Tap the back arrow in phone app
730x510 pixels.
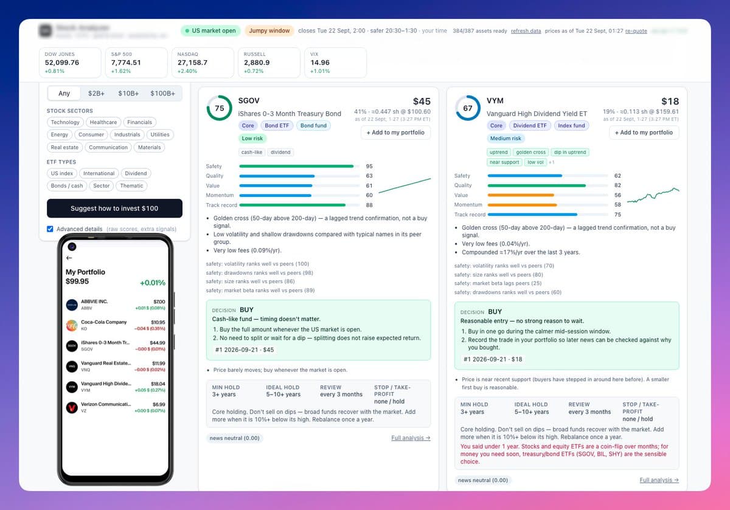[69, 258]
